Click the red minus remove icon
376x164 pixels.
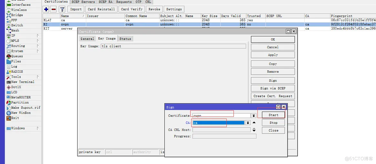54,9
